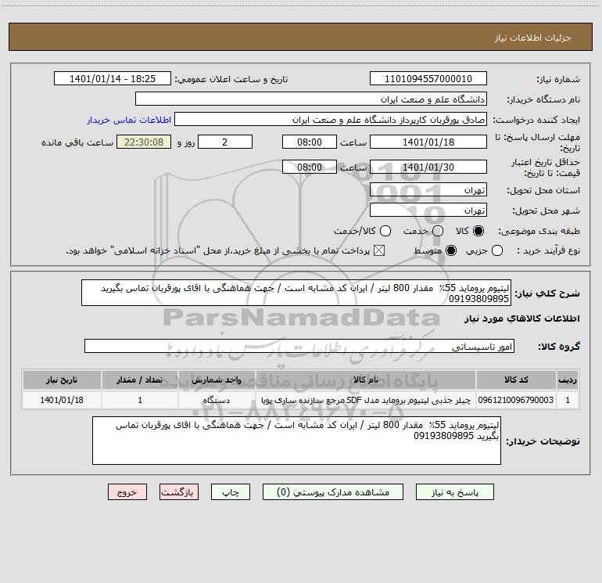The height and width of the screenshot is (583, 602).
Task: Click the unit cell دستگاه
Action: click(x=217, y=400)
